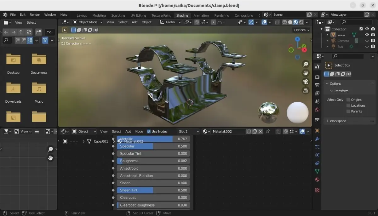Toggle fake user shield for Material.002
This screenshot has height=216, width=378.
click(249, 131)
